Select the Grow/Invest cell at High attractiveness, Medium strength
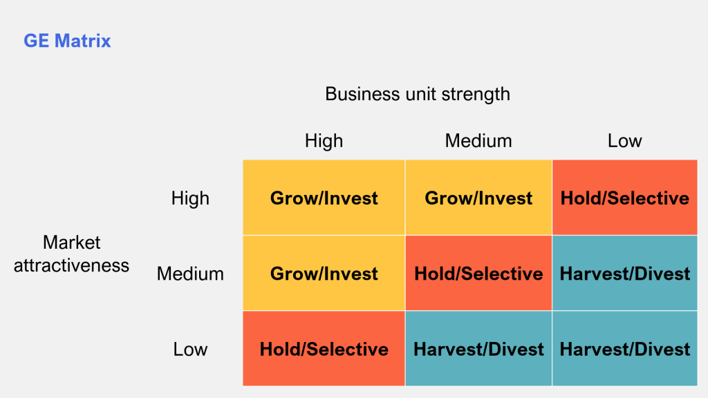708x398 pixels. [x=478, y=198]
